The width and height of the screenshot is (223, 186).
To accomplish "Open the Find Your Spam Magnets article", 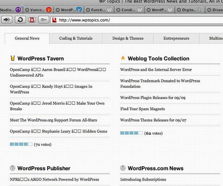I will pyautogui.click(x=143, y=109).
